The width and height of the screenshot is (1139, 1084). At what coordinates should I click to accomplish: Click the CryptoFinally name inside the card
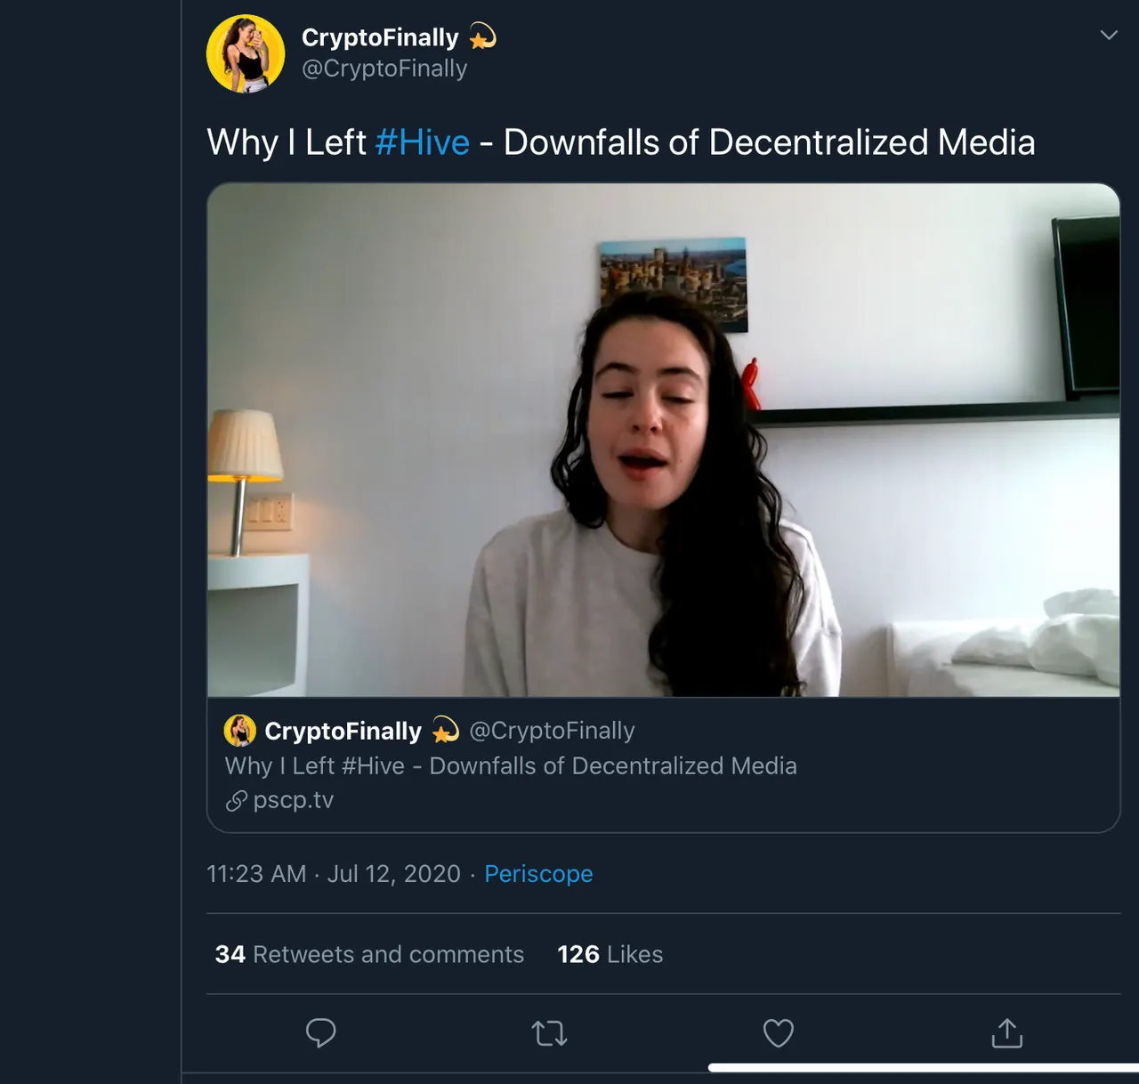point(343,731)
